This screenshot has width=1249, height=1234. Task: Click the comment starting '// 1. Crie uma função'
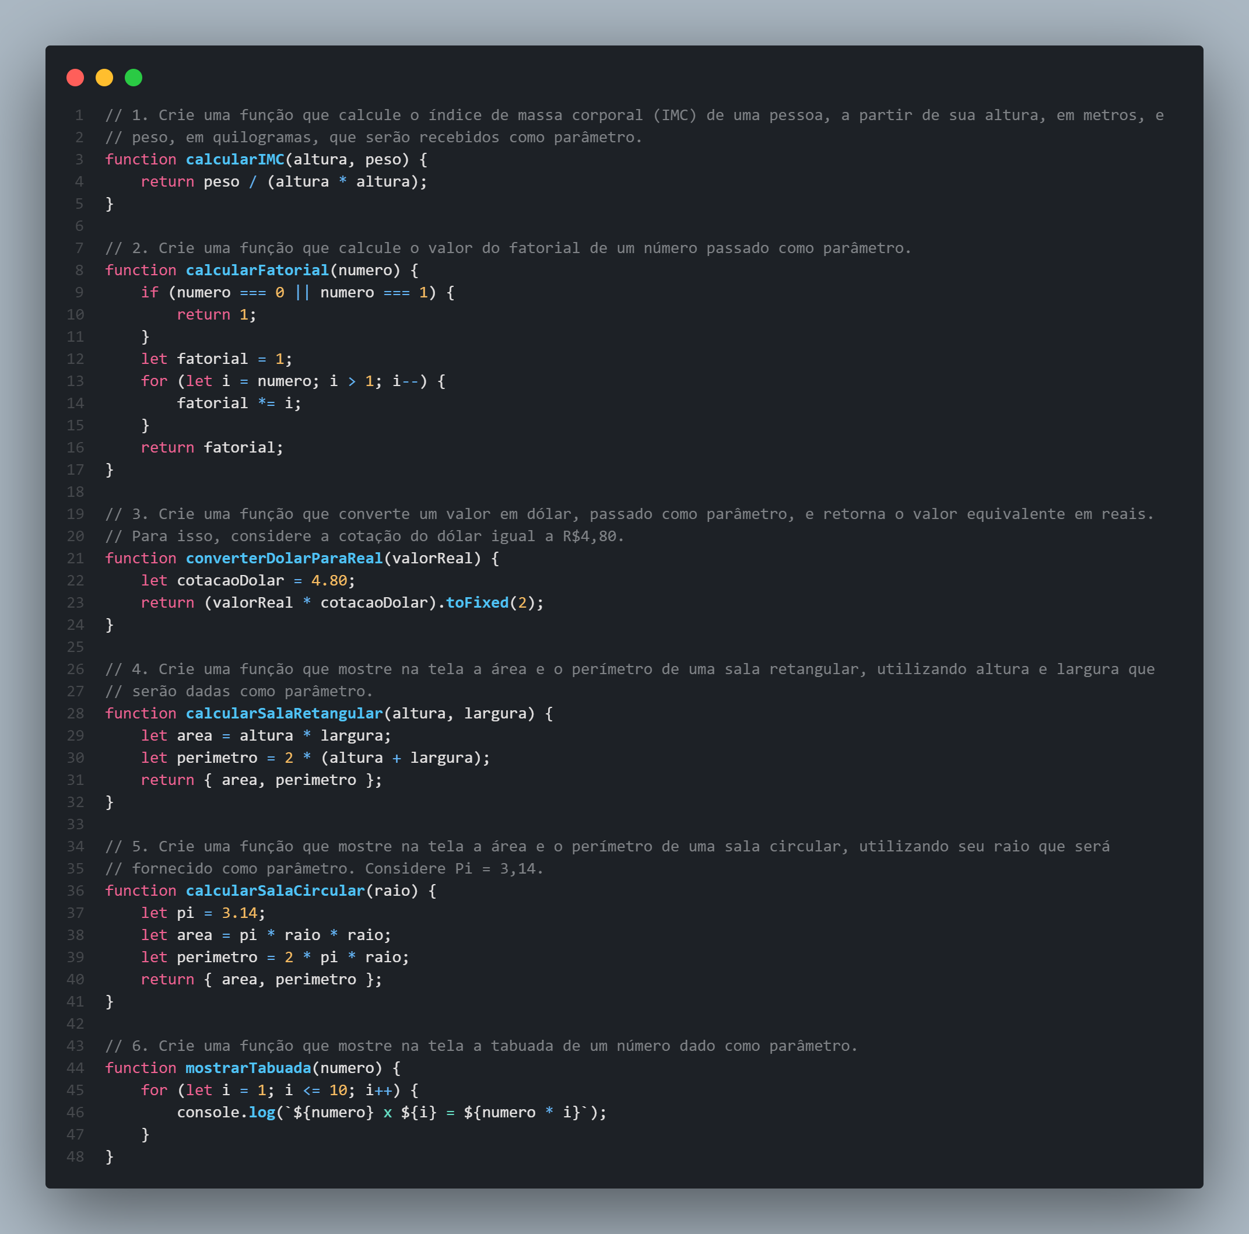(634, 115)
